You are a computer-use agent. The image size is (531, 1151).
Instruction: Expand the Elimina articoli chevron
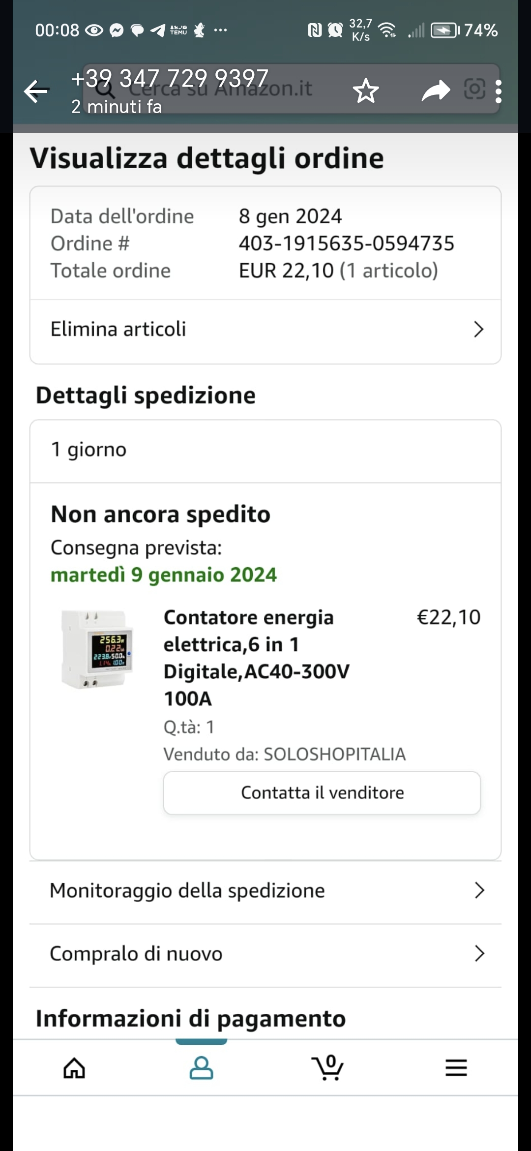click(x=478, y=329)
